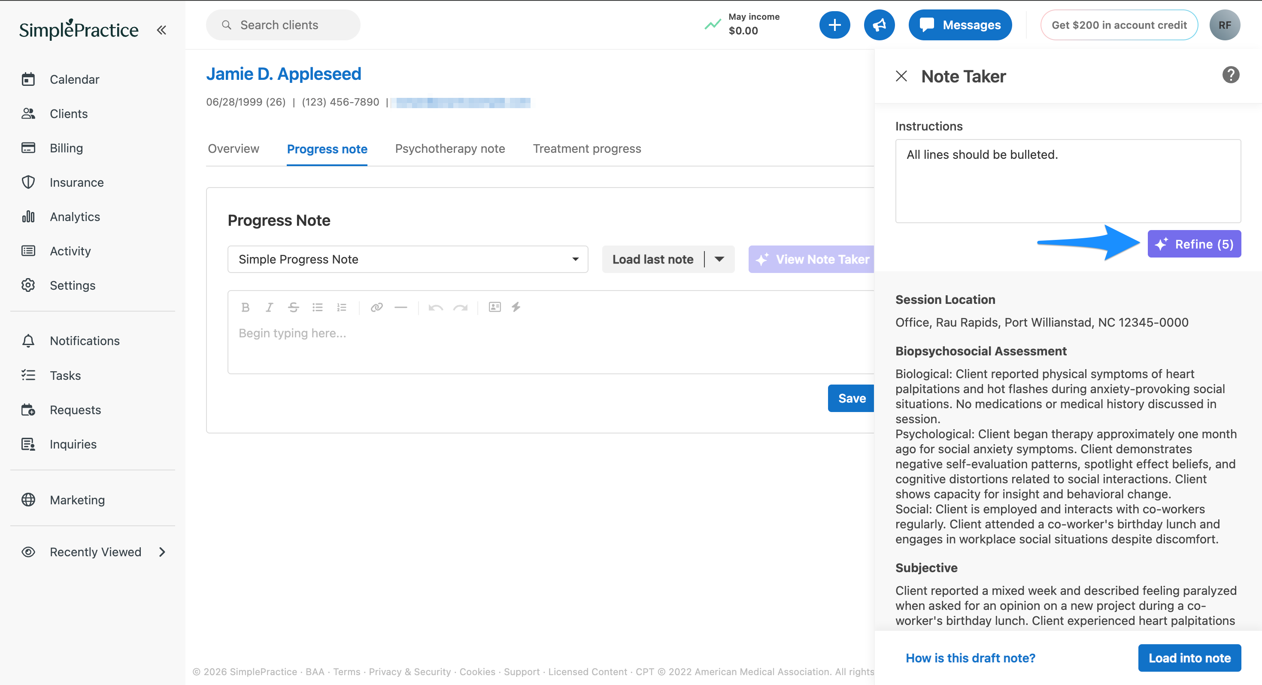1262x685 pixels.
Task: Open Jamie D. Appleseed's client profile link
Action: [283, 73]
